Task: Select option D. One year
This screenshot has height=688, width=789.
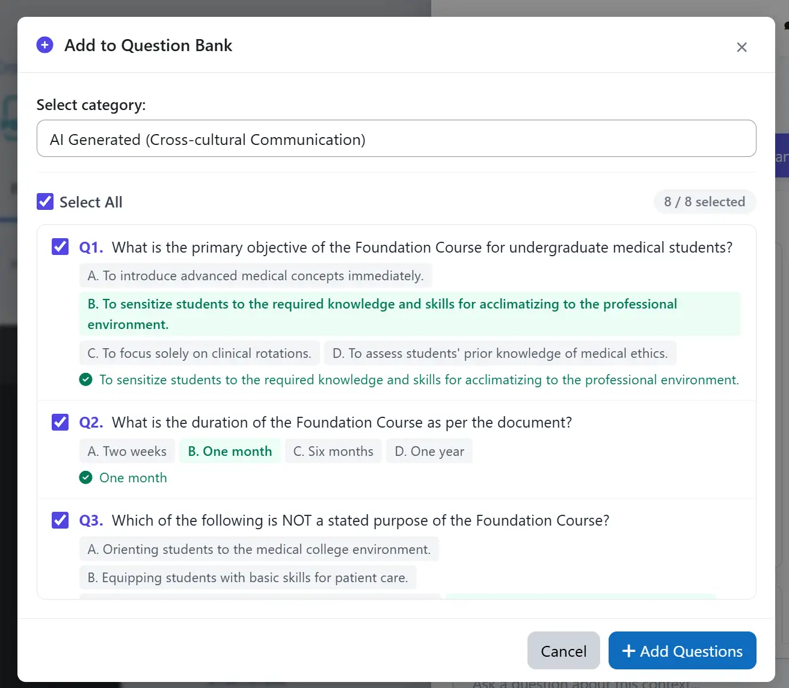Action: point(429,451)
